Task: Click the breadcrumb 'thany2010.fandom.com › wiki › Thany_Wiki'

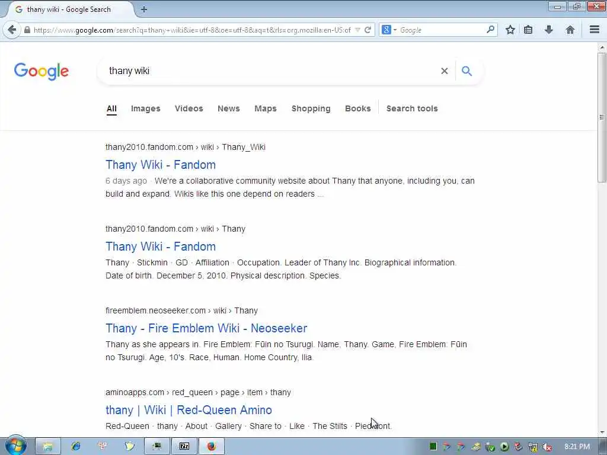Action: tap(186, 147)
